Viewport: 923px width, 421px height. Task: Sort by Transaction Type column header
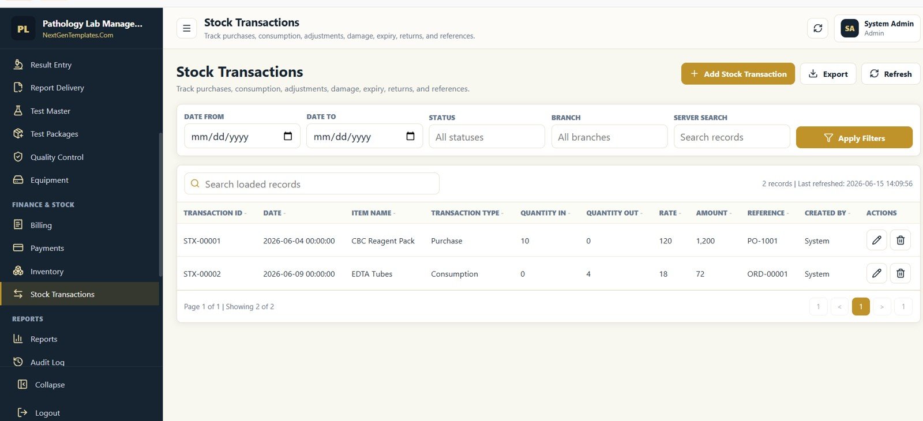(467, 213)
